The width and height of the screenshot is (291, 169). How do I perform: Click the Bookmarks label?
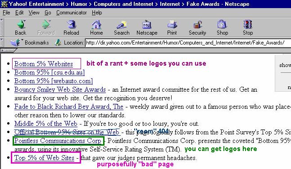pos(37,43)
